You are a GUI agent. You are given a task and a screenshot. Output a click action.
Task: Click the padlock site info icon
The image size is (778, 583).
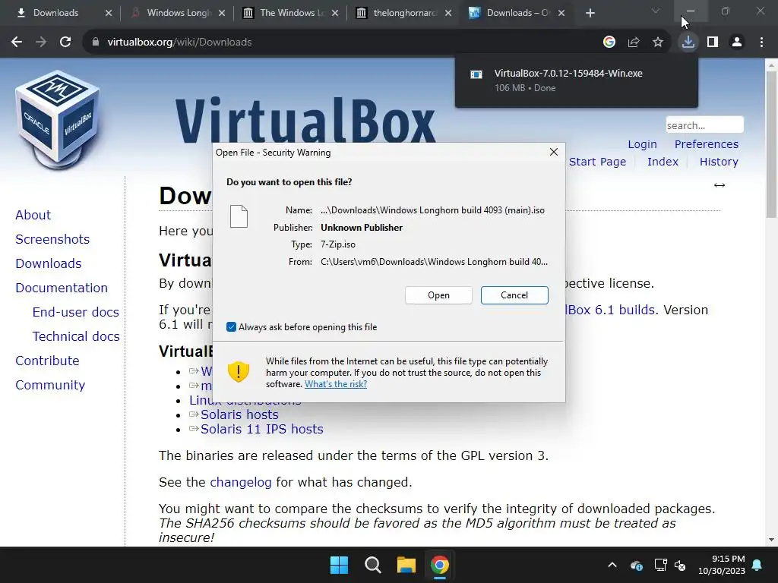95,43
